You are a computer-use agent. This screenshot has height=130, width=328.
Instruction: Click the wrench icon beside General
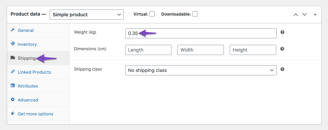[13, 30]
